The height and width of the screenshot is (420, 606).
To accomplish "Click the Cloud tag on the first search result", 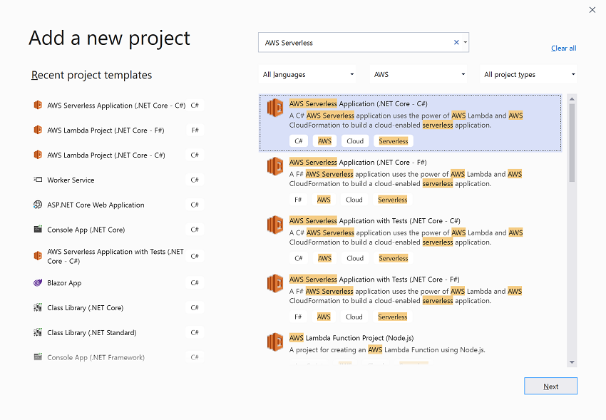I will [x=355, y=141].
